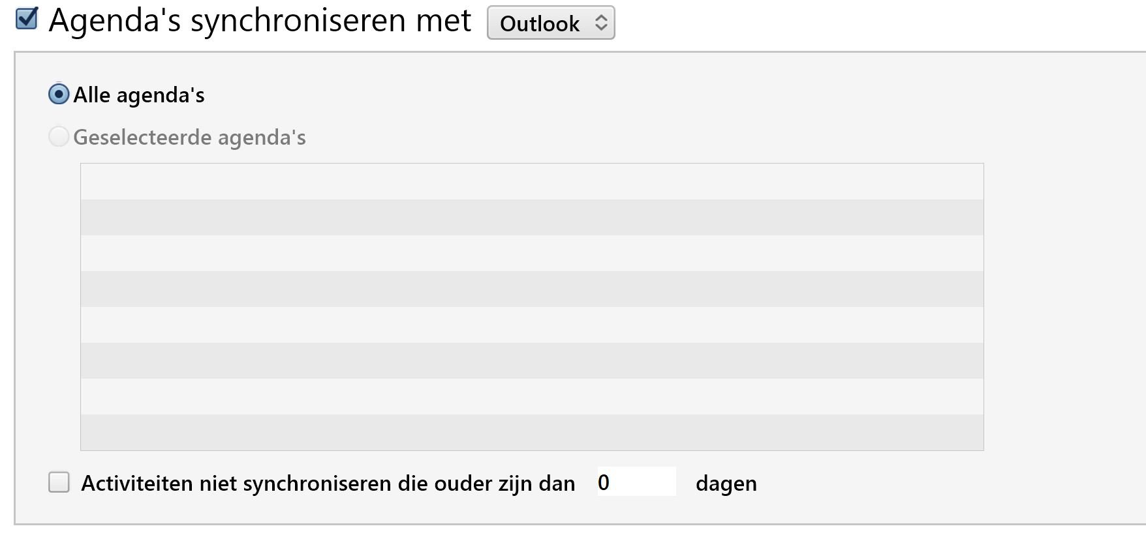
Task: Select the last row in agenda list
Action: point(532,433)
